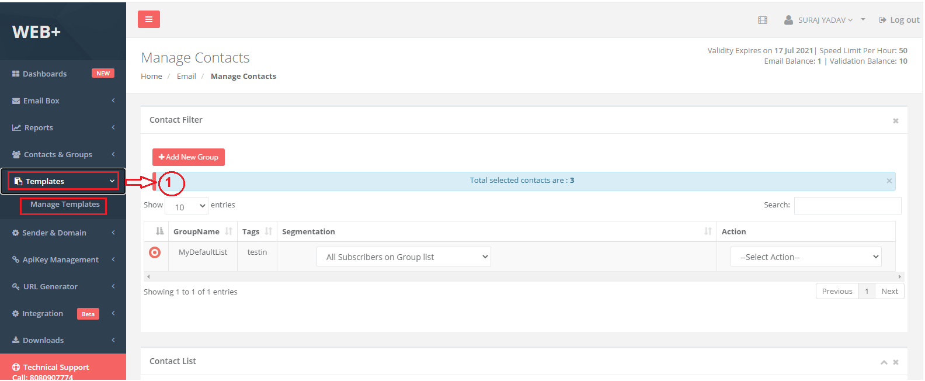
Task: Go to Next page of results
Action: point(889,291)
